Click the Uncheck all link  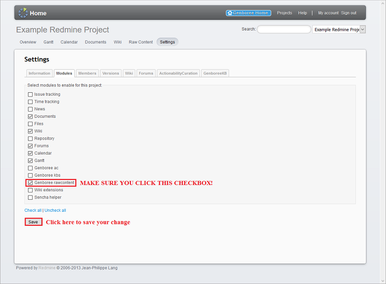(x=55, y=210)
